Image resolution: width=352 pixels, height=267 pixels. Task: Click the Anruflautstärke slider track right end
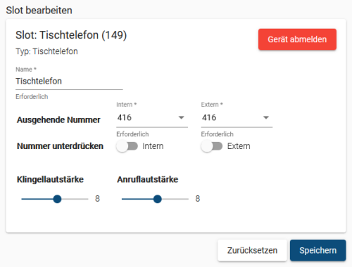pyautogui.click(x=187, y=199)
